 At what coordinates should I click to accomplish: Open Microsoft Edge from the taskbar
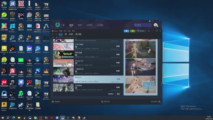coord(14,118)
